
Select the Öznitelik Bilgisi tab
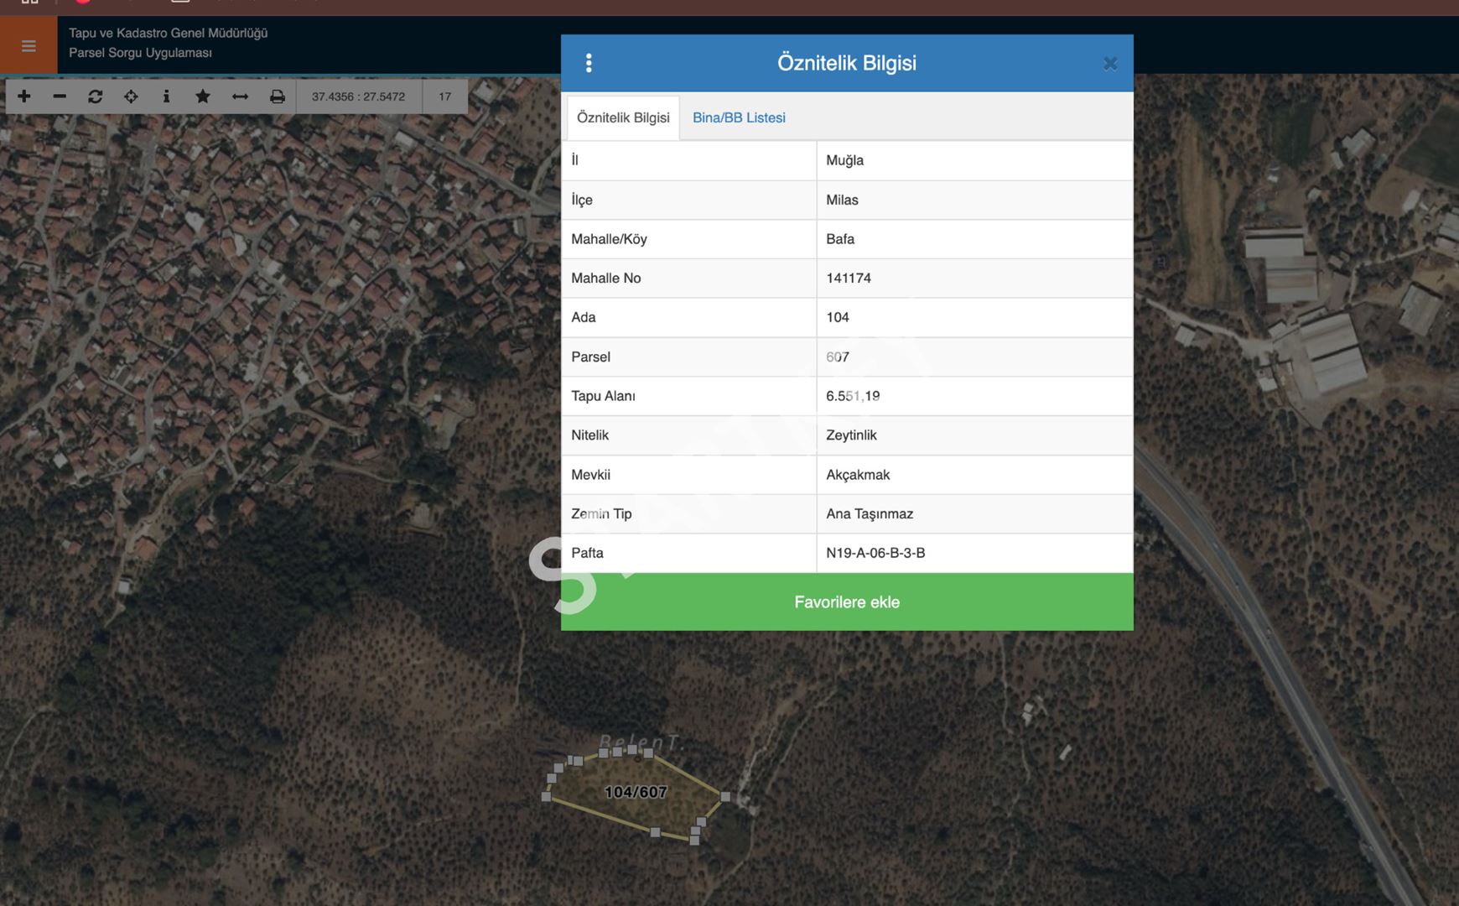[623, 117]
